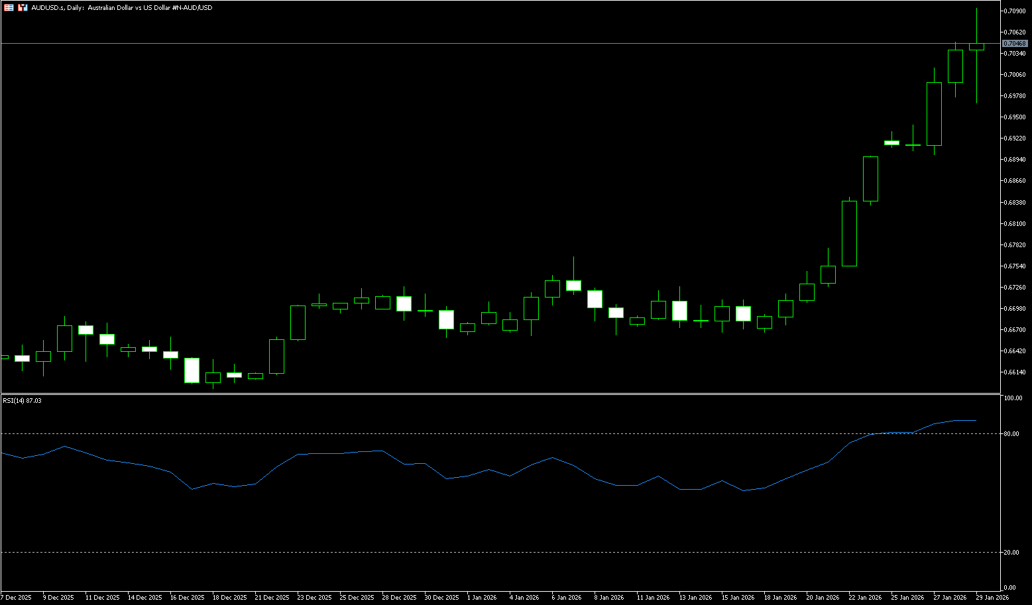The width and height of the screenshot is (1032, 605).
Task: Click the horizontal current price line
Action: pyautogui.click(x=464, y=43)
